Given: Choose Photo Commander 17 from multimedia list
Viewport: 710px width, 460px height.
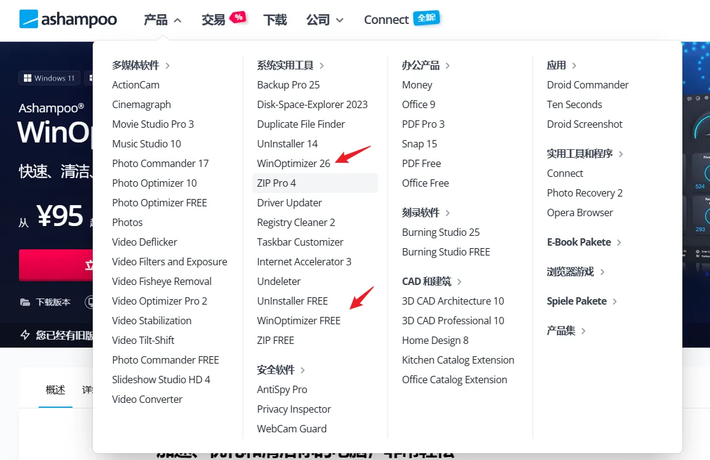Looking at the screenshot, I should [160, 163].
